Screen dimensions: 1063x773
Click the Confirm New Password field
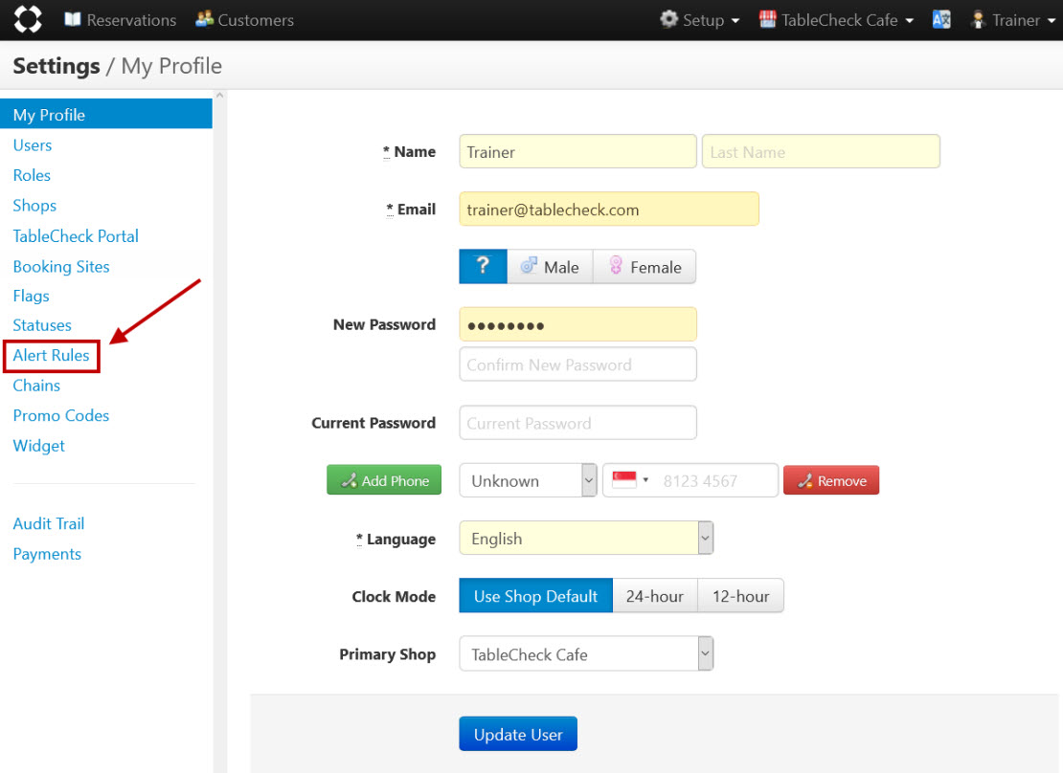[x=577, y=364]
